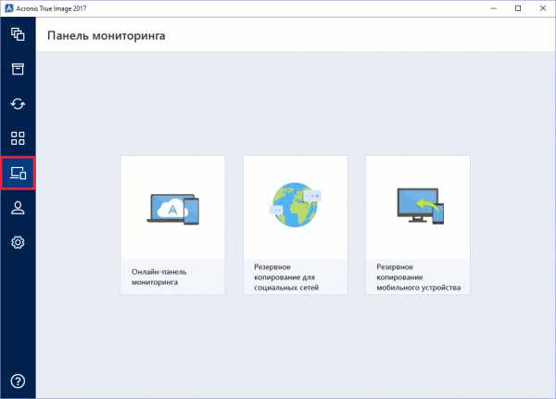
Task: Select 'Резервное копирование для социальных сетей' label
Action: pos(286,277)
